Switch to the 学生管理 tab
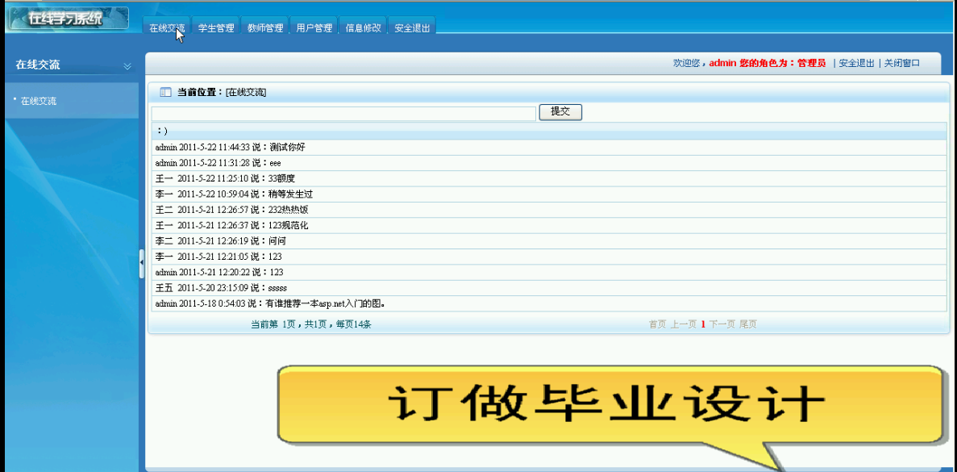This screenshot has height=472, width=957. (216, 27)
